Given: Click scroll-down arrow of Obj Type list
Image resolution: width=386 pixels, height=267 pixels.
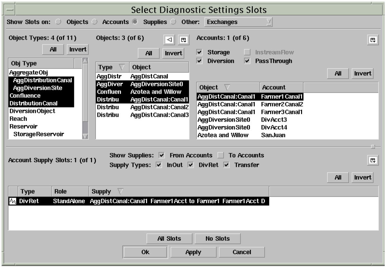Looking at the screenshot, I should coord(85,136).
